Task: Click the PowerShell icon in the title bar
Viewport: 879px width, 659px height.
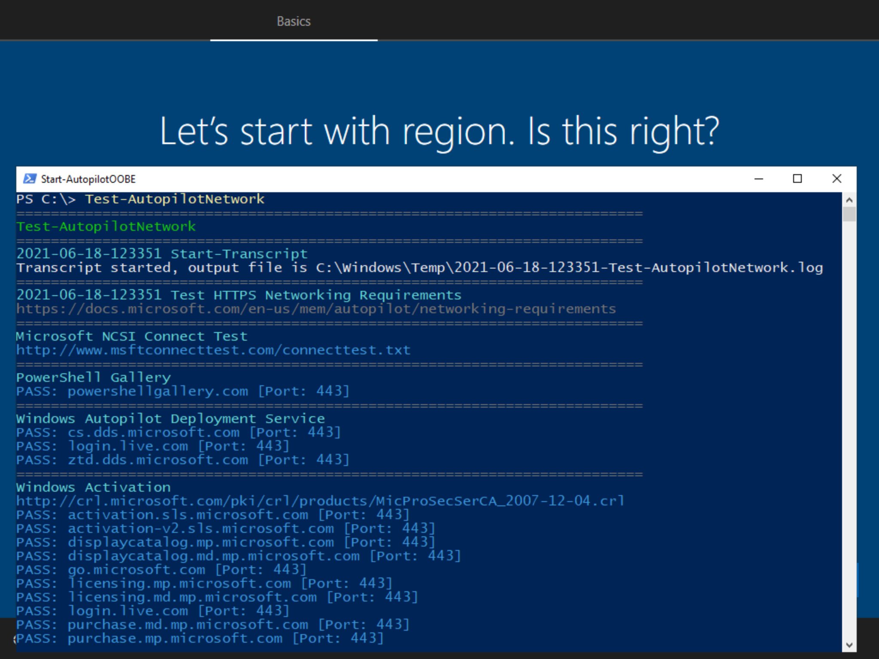Action: pyautogui.click(x=30, y=179)
